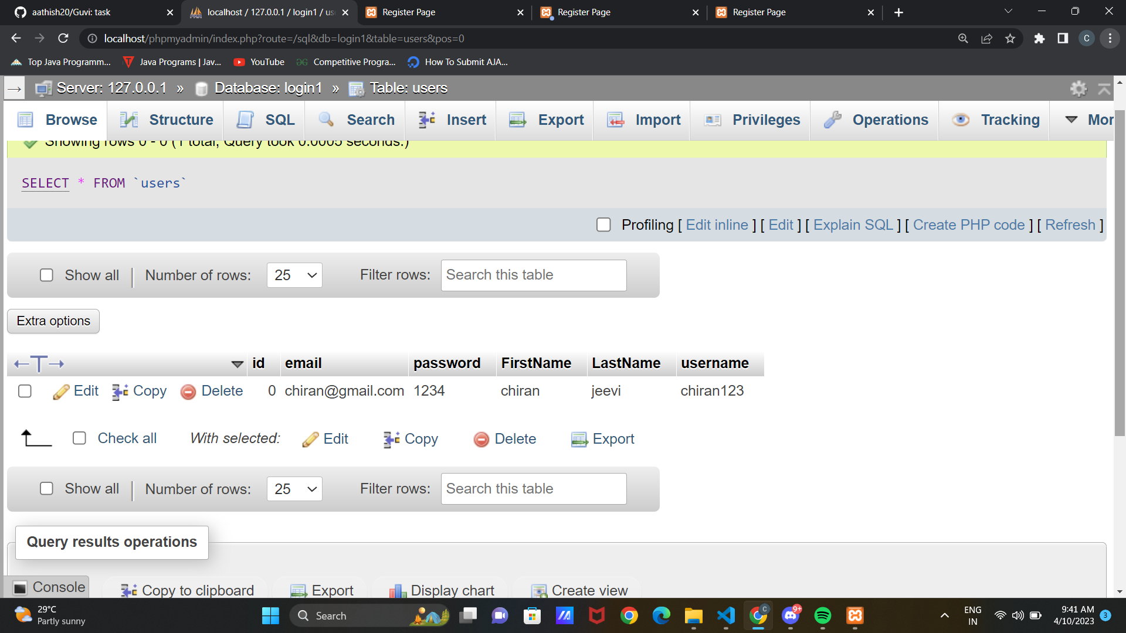Click With selected Export icon
This screenshot has height=633, width=1126.
tap(579, 439)
